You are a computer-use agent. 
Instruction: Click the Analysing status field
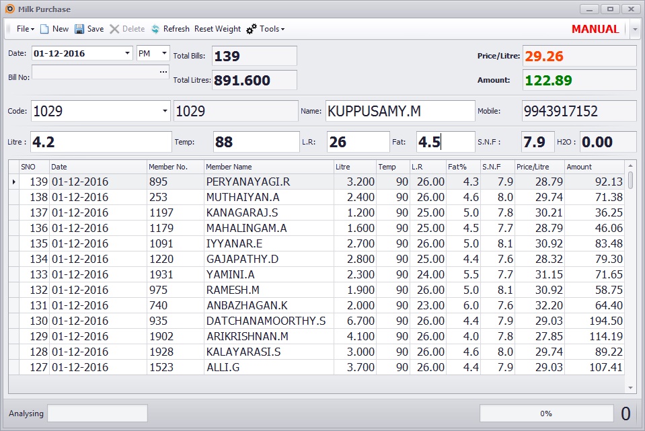pos(98,414)
